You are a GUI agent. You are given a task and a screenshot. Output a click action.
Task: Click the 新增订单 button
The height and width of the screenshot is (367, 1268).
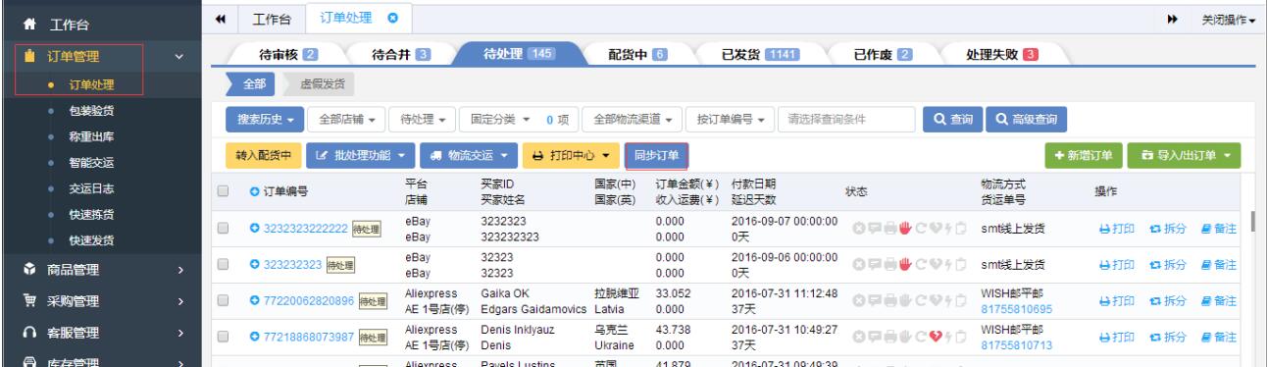[1084, 155]
